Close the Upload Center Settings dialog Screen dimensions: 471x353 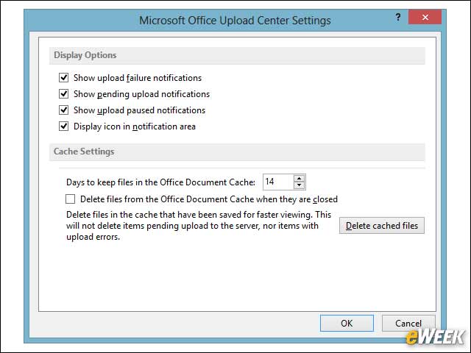[425, 17]
